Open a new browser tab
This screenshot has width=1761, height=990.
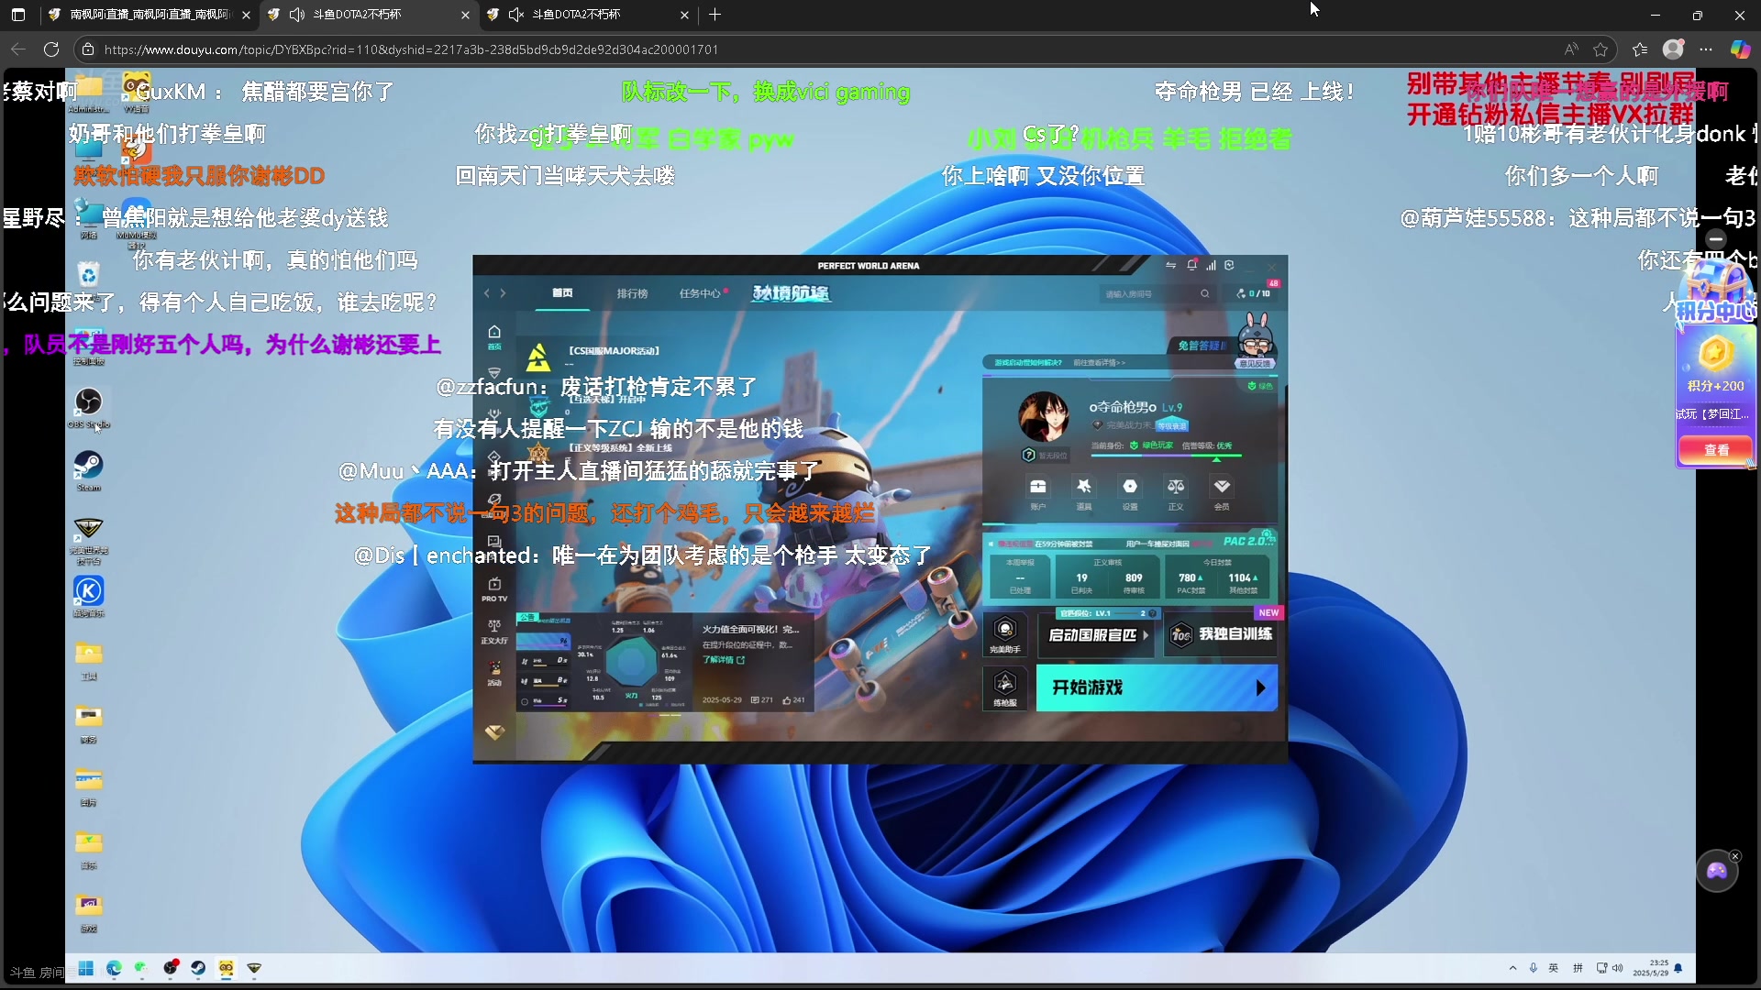(715, 15)
